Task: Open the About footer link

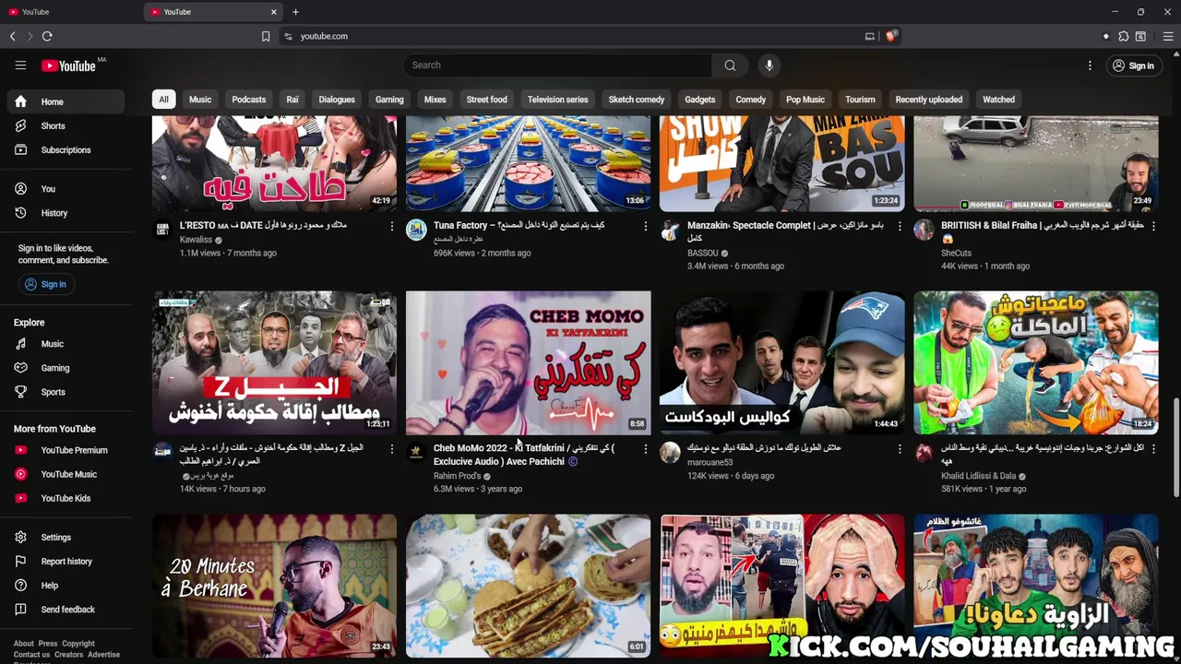Action: (x=23, y=644)
